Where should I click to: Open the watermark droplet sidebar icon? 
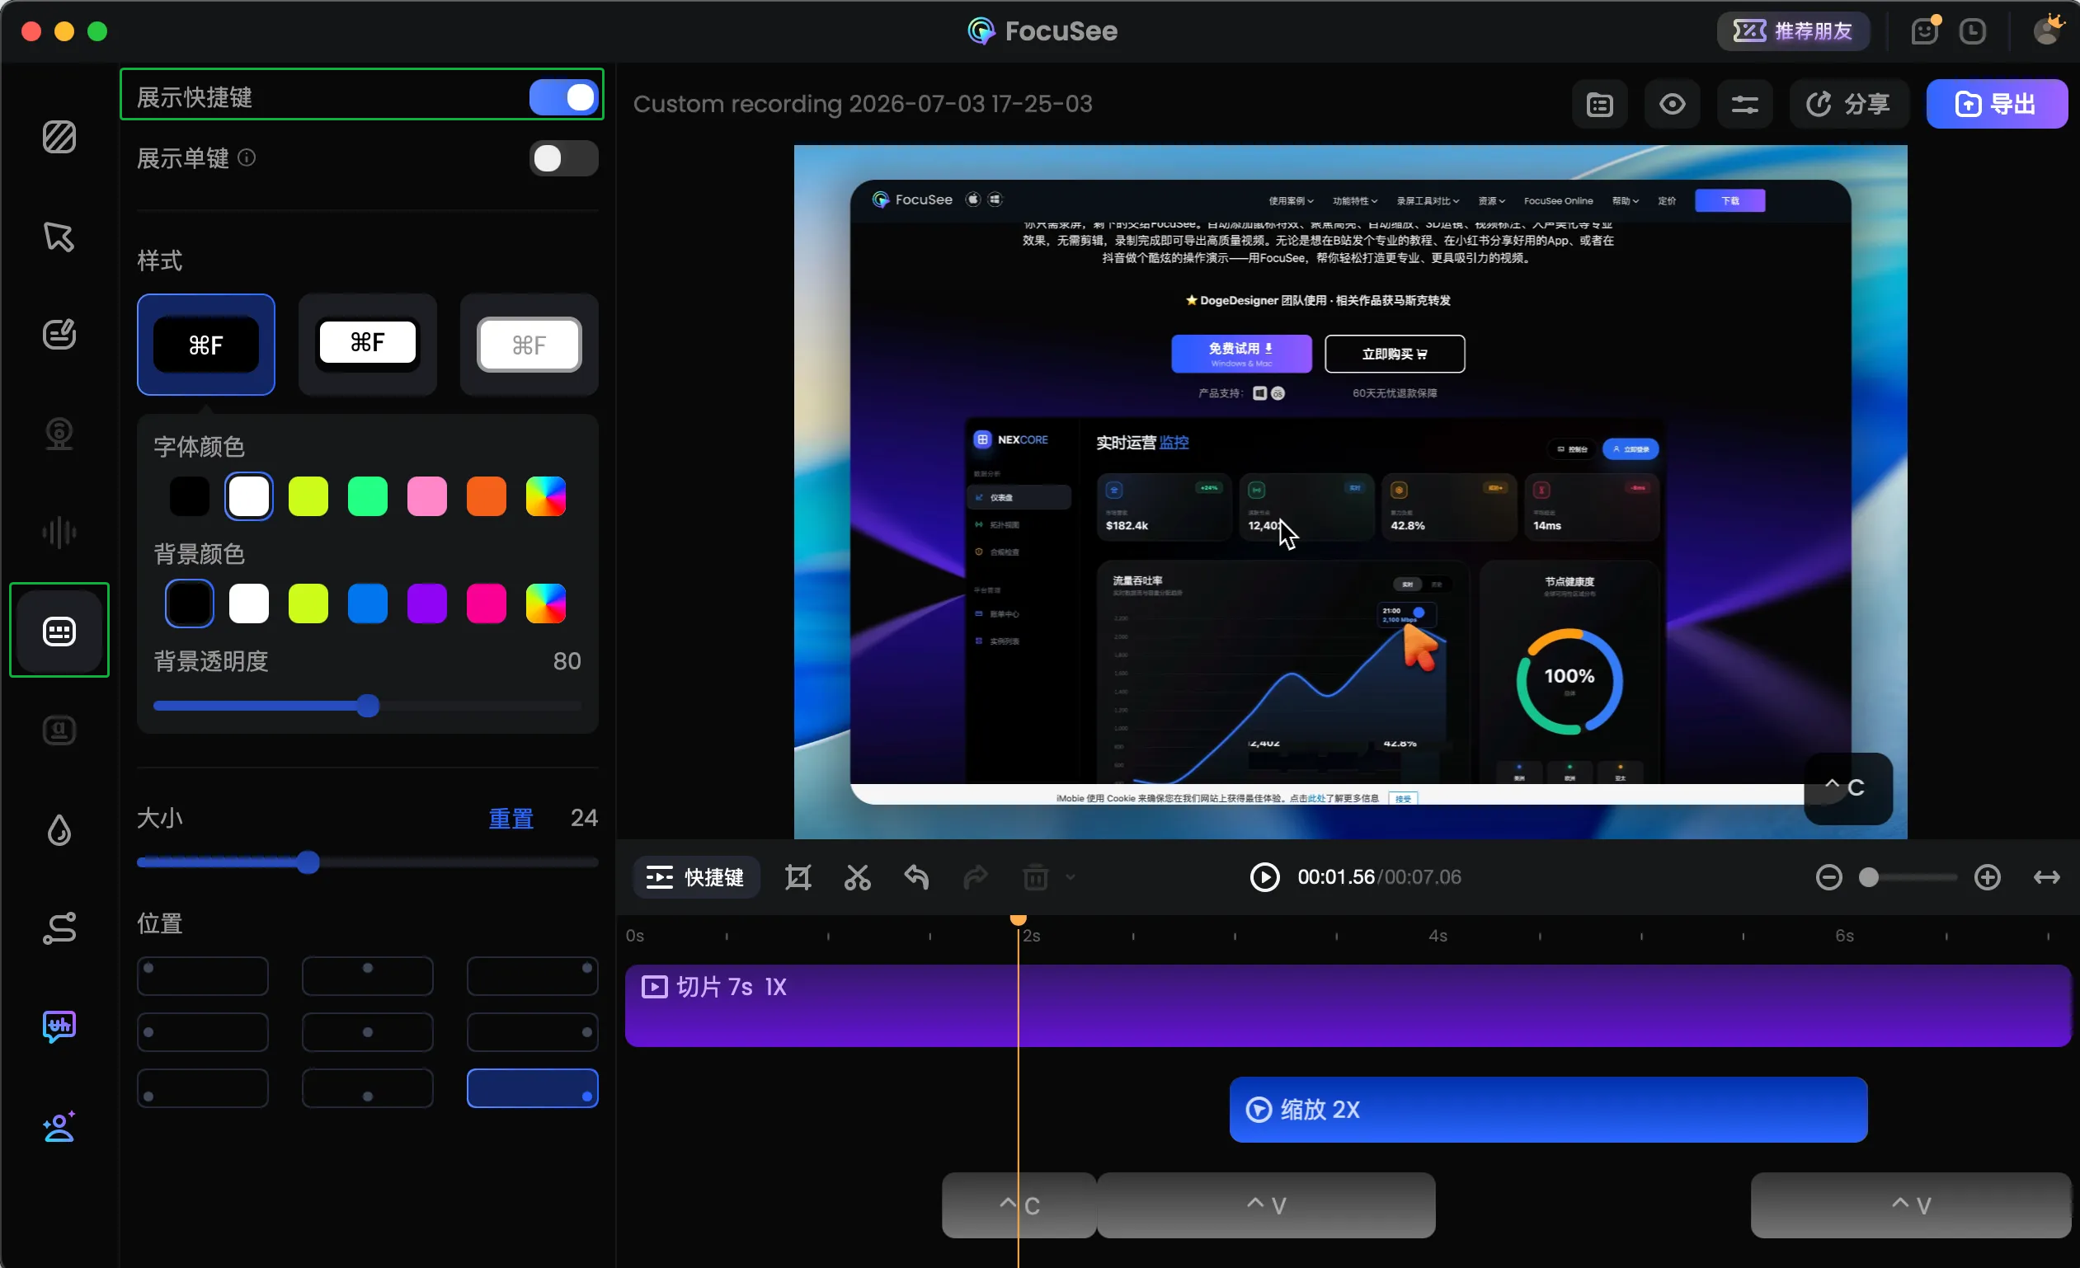coord(59,830)
